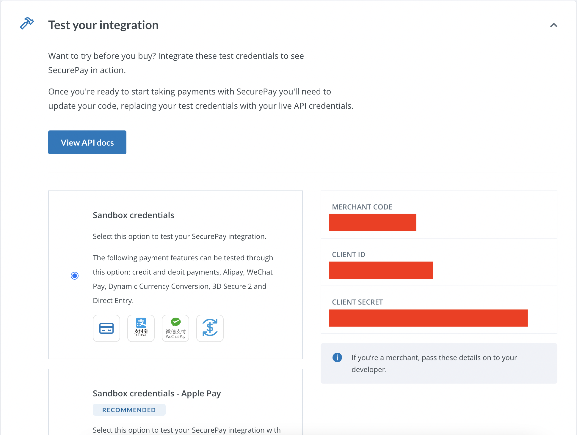This screenshot has height=435, width=577.
Task: Click the Sandbox credentials heading
Action: (x=134, y=215)
